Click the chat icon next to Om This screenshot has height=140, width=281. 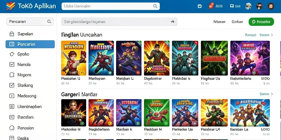[232, 6]
